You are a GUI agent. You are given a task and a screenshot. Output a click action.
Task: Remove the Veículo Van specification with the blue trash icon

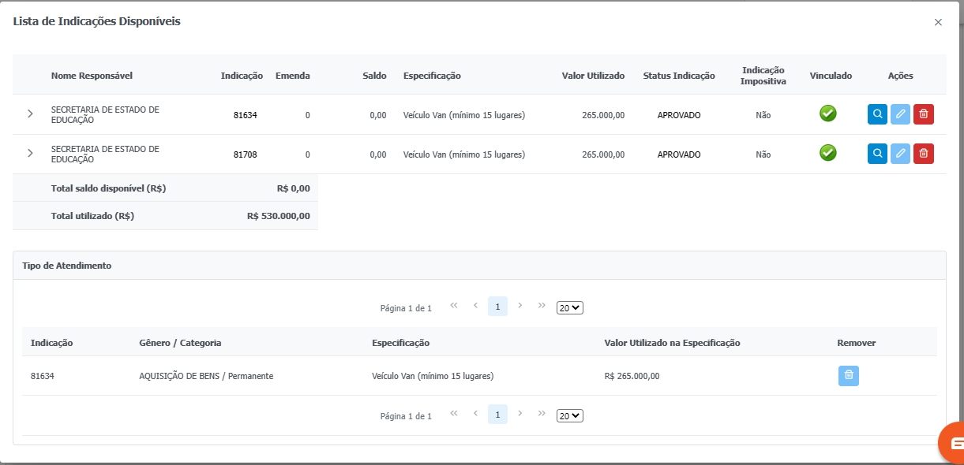click(848, 376)
